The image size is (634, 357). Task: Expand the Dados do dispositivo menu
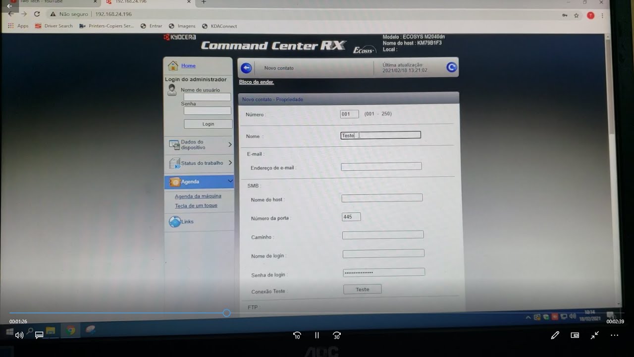[x=230, y=145]
